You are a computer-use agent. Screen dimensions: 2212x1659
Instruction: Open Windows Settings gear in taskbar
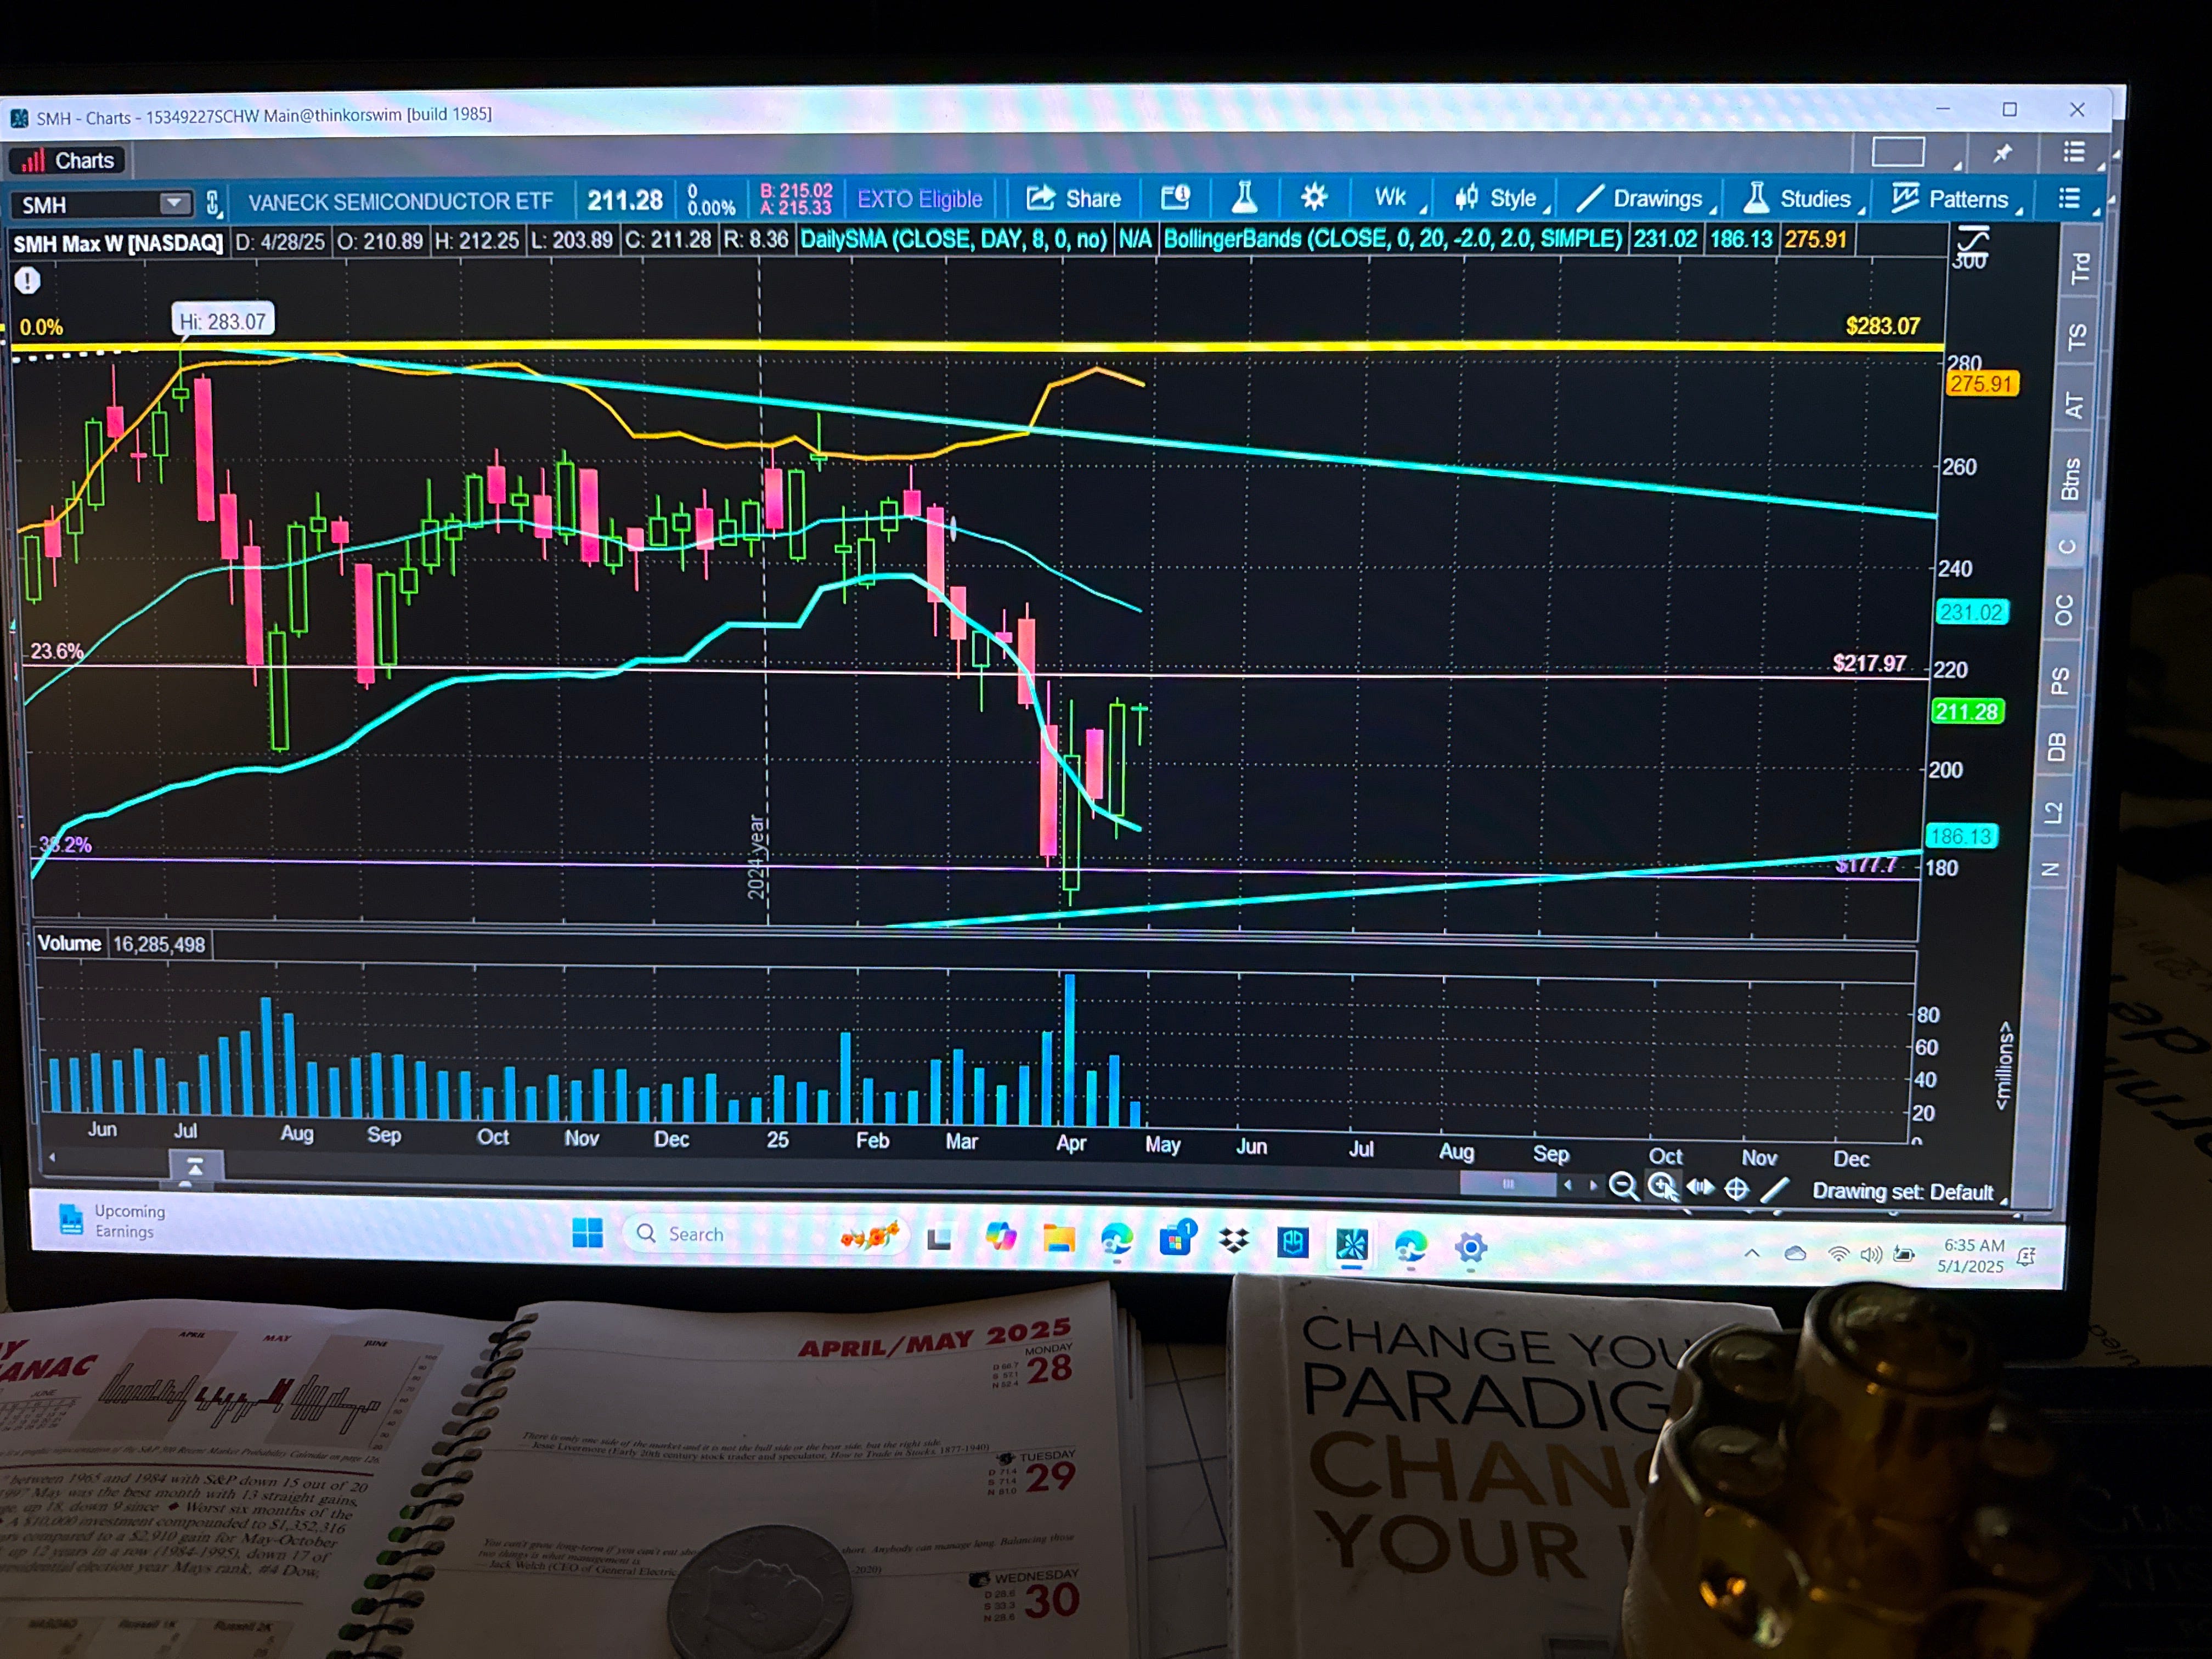(1470, 1247)
